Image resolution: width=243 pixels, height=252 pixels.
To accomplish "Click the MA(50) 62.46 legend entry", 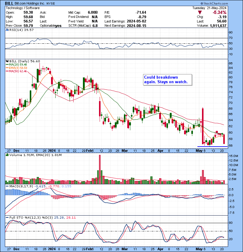I will pos(16,71).
